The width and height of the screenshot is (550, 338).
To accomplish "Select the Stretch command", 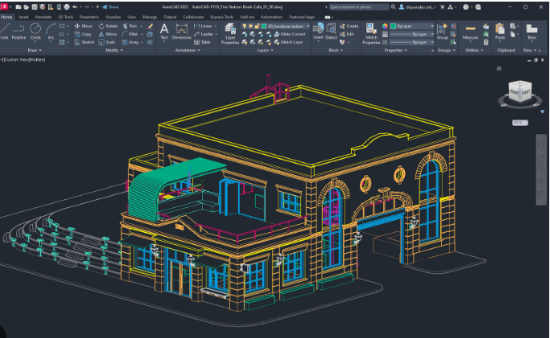I will pos(84,43).
